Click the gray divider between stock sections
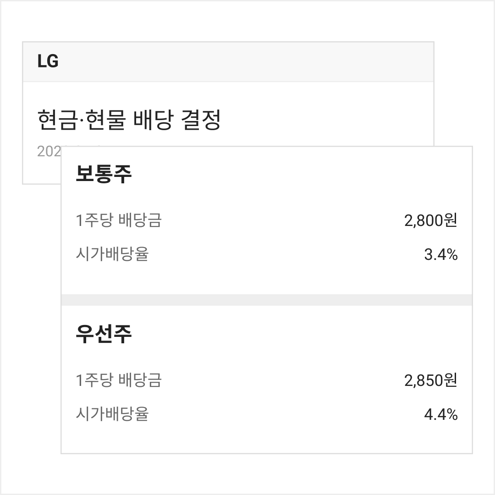Screen dimensions: 495x495 (267, 300)
